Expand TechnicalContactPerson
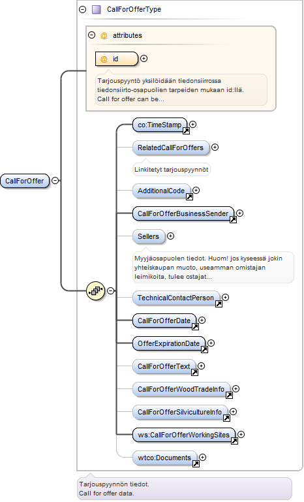 click(x=225, y=298)
